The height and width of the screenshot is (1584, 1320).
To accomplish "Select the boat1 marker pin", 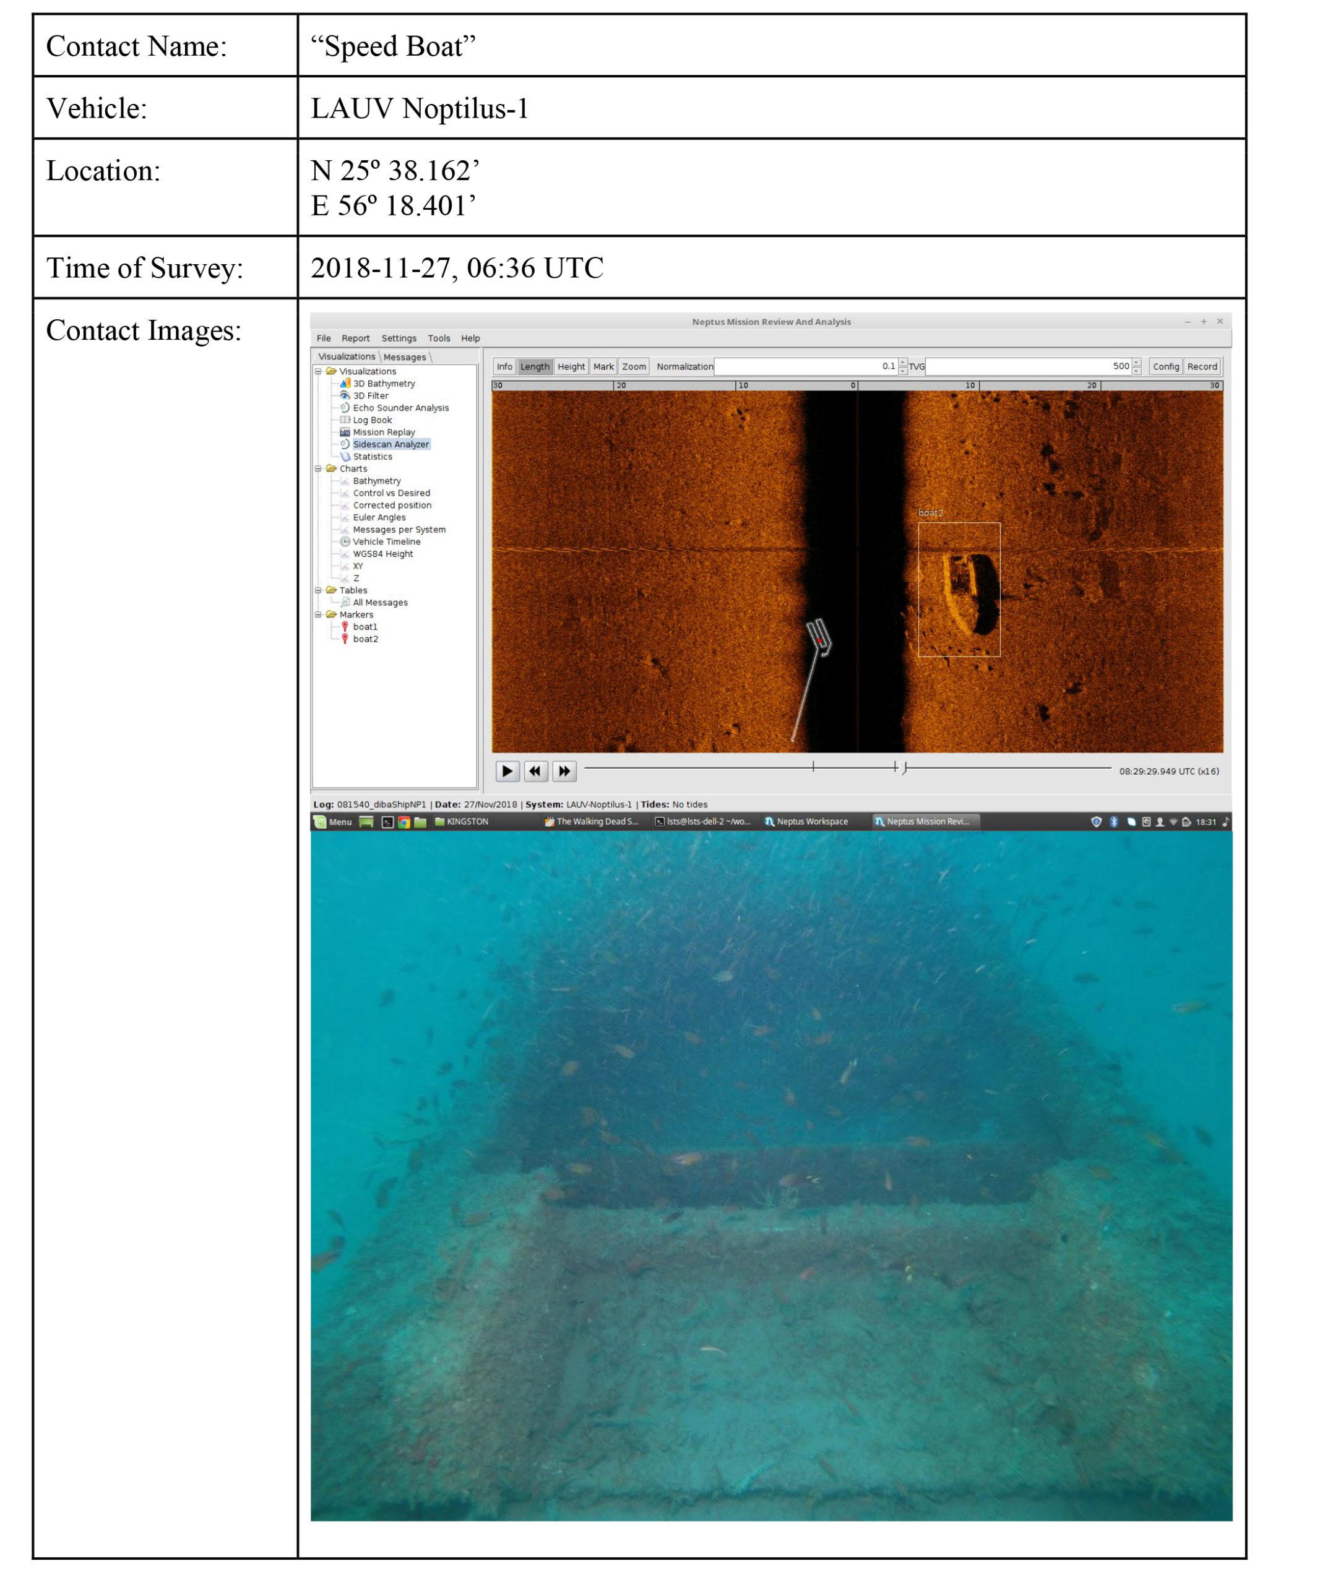I will tap(365, 627).
